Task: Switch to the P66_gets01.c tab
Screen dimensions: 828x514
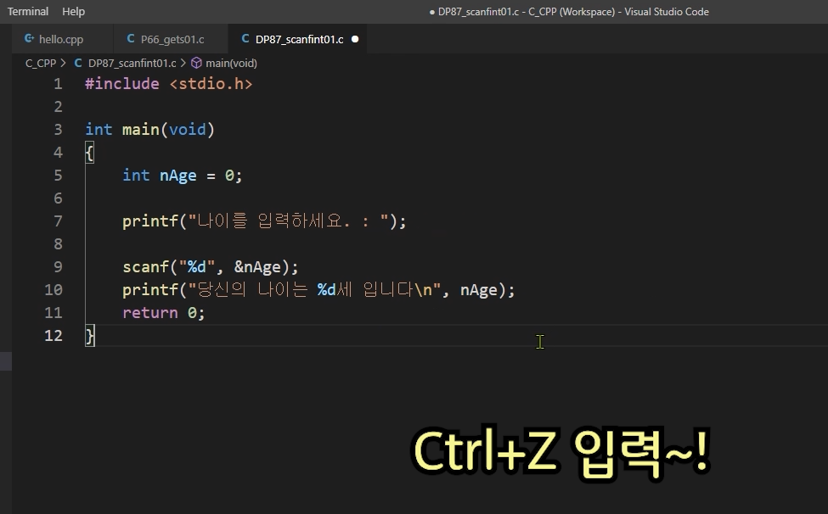Action: [171, 39]
